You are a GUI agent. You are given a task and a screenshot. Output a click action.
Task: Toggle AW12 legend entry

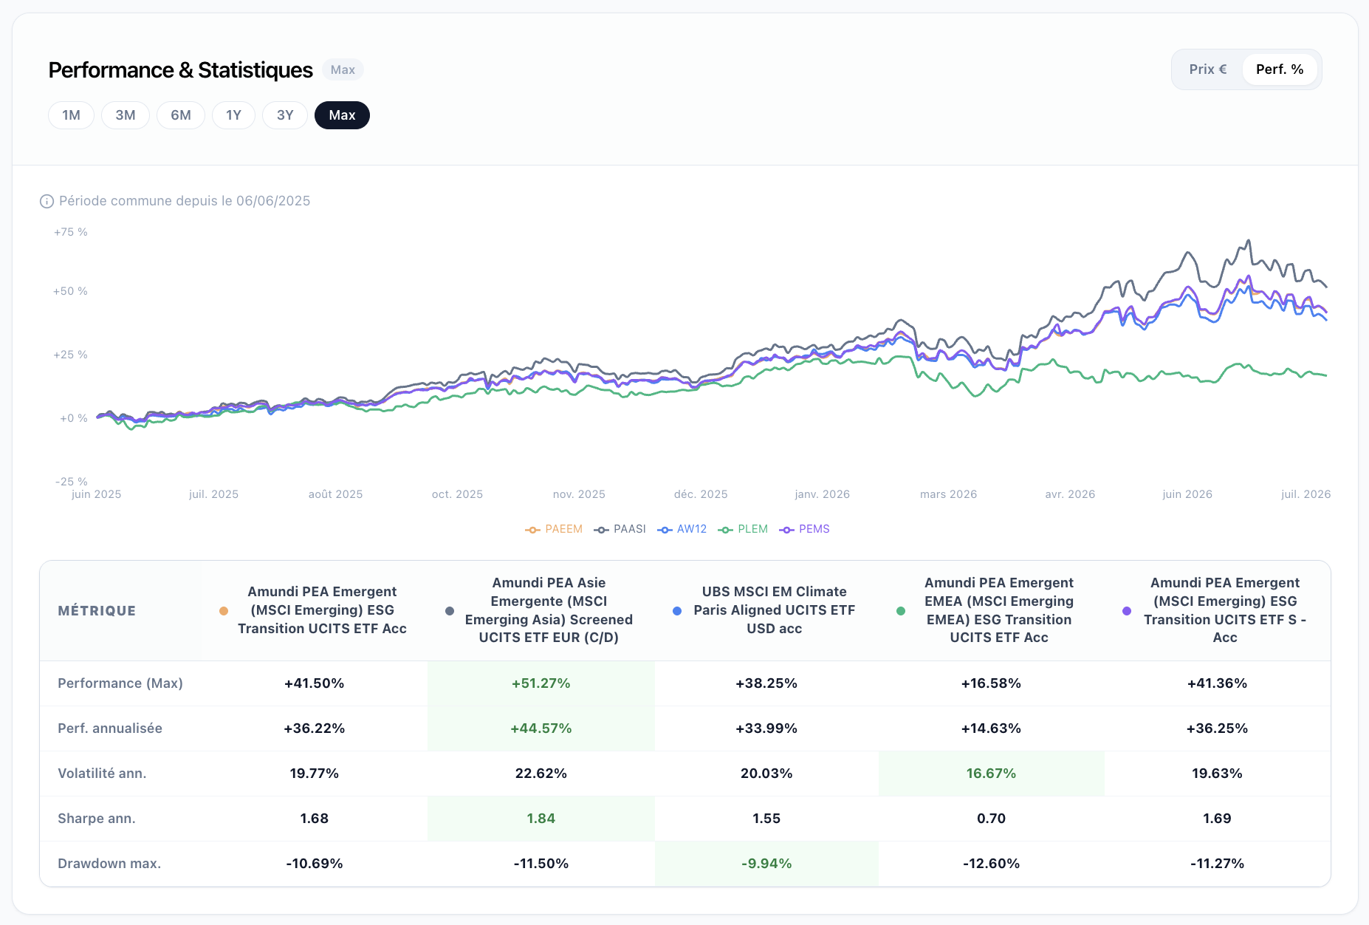(682, 529)
